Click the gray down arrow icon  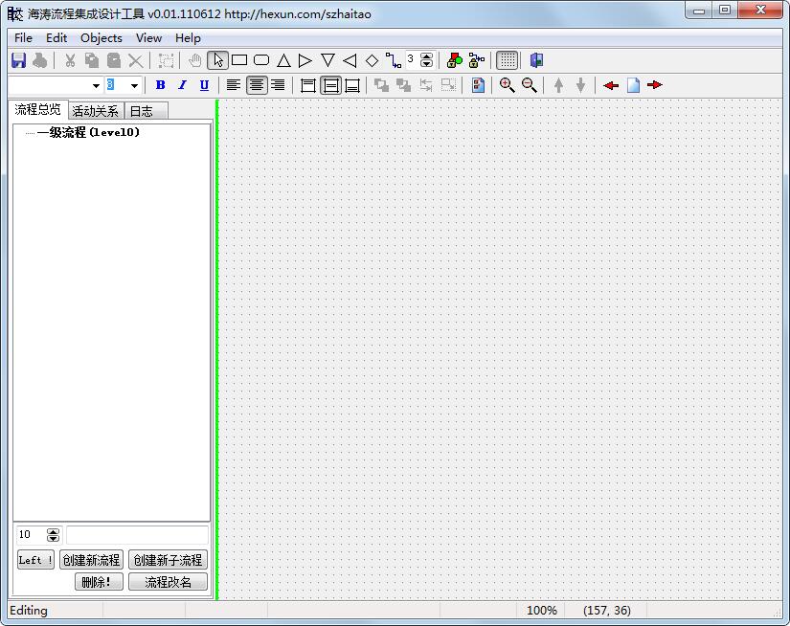pos(580,85)
